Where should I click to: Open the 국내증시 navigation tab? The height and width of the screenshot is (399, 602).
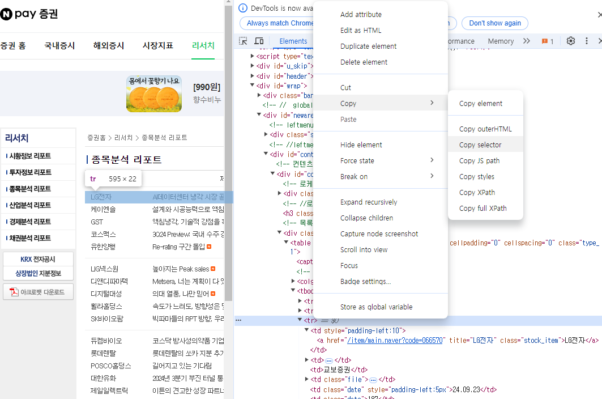coord(59,46)
